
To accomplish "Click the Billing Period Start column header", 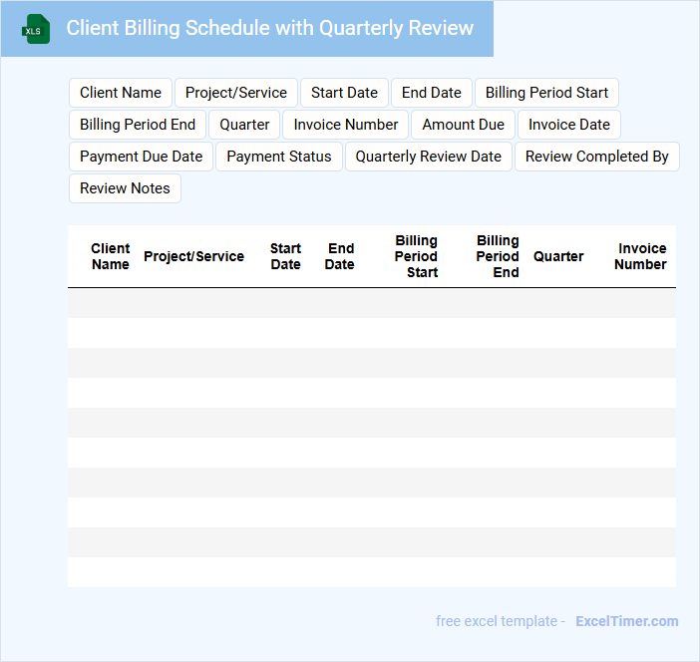I will click(416, 256).
